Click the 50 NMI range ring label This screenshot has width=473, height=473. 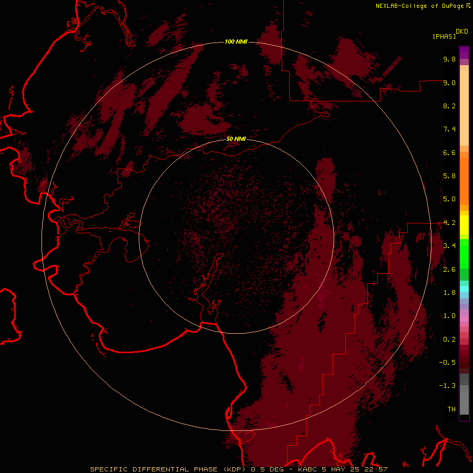236,139
